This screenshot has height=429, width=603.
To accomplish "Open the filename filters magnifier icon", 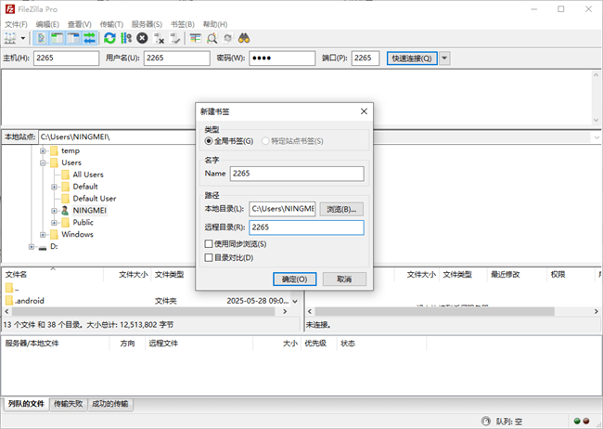I will 212,38.
